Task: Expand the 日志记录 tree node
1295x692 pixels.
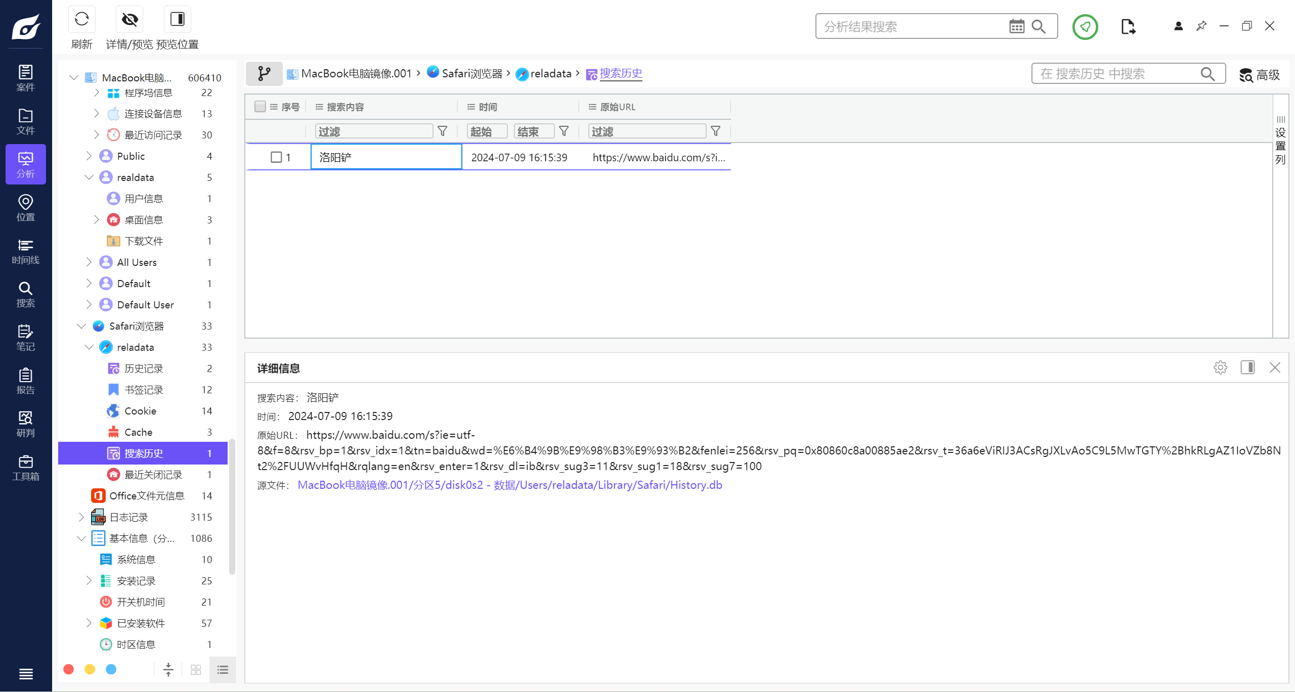Action: 81,517
